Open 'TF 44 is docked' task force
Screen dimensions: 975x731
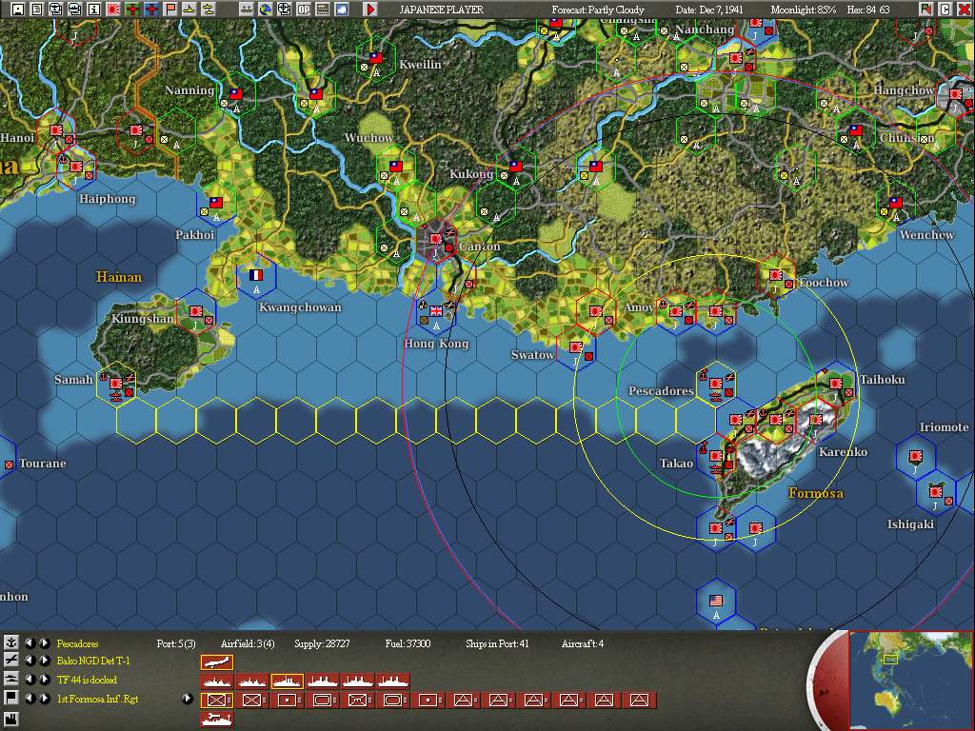(x=87, y=680)
